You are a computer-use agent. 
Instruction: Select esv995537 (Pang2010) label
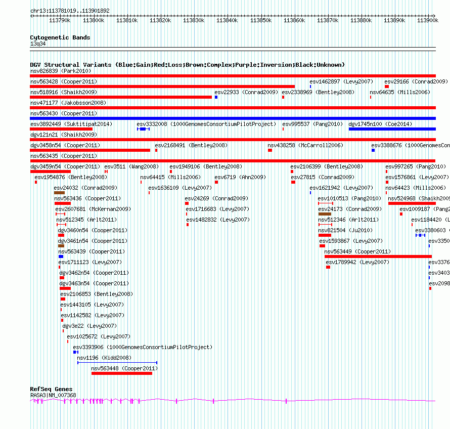click(312, 124)
